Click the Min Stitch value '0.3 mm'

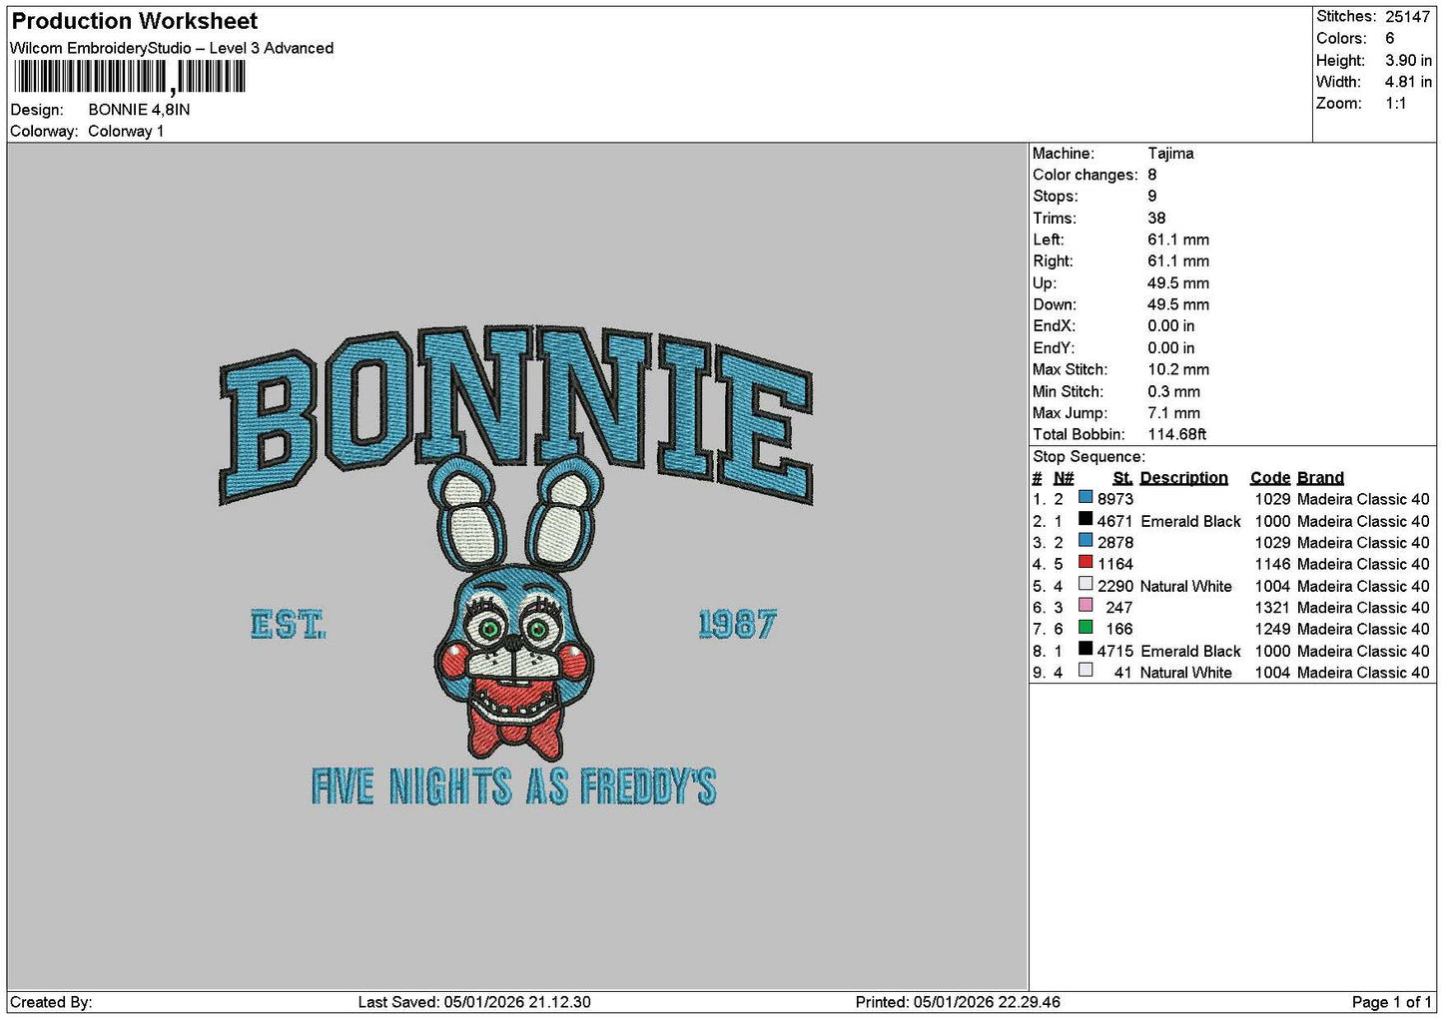pos(1174,392)
